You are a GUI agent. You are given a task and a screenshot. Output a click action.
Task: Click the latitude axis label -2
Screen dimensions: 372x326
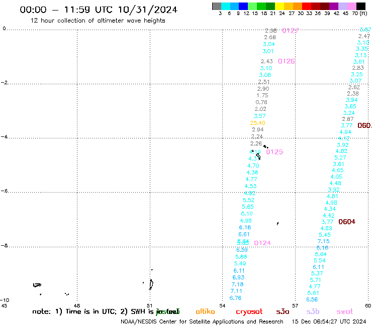4,83
